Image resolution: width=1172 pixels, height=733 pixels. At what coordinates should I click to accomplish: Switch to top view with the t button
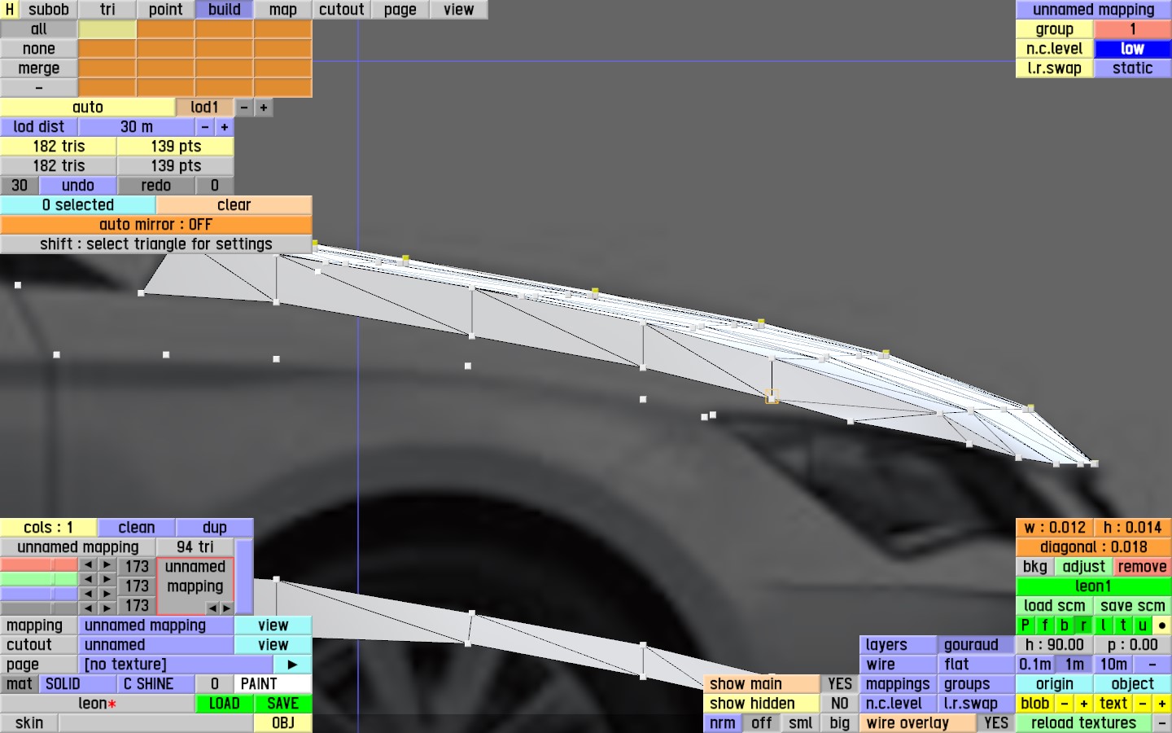[1123, 625]
